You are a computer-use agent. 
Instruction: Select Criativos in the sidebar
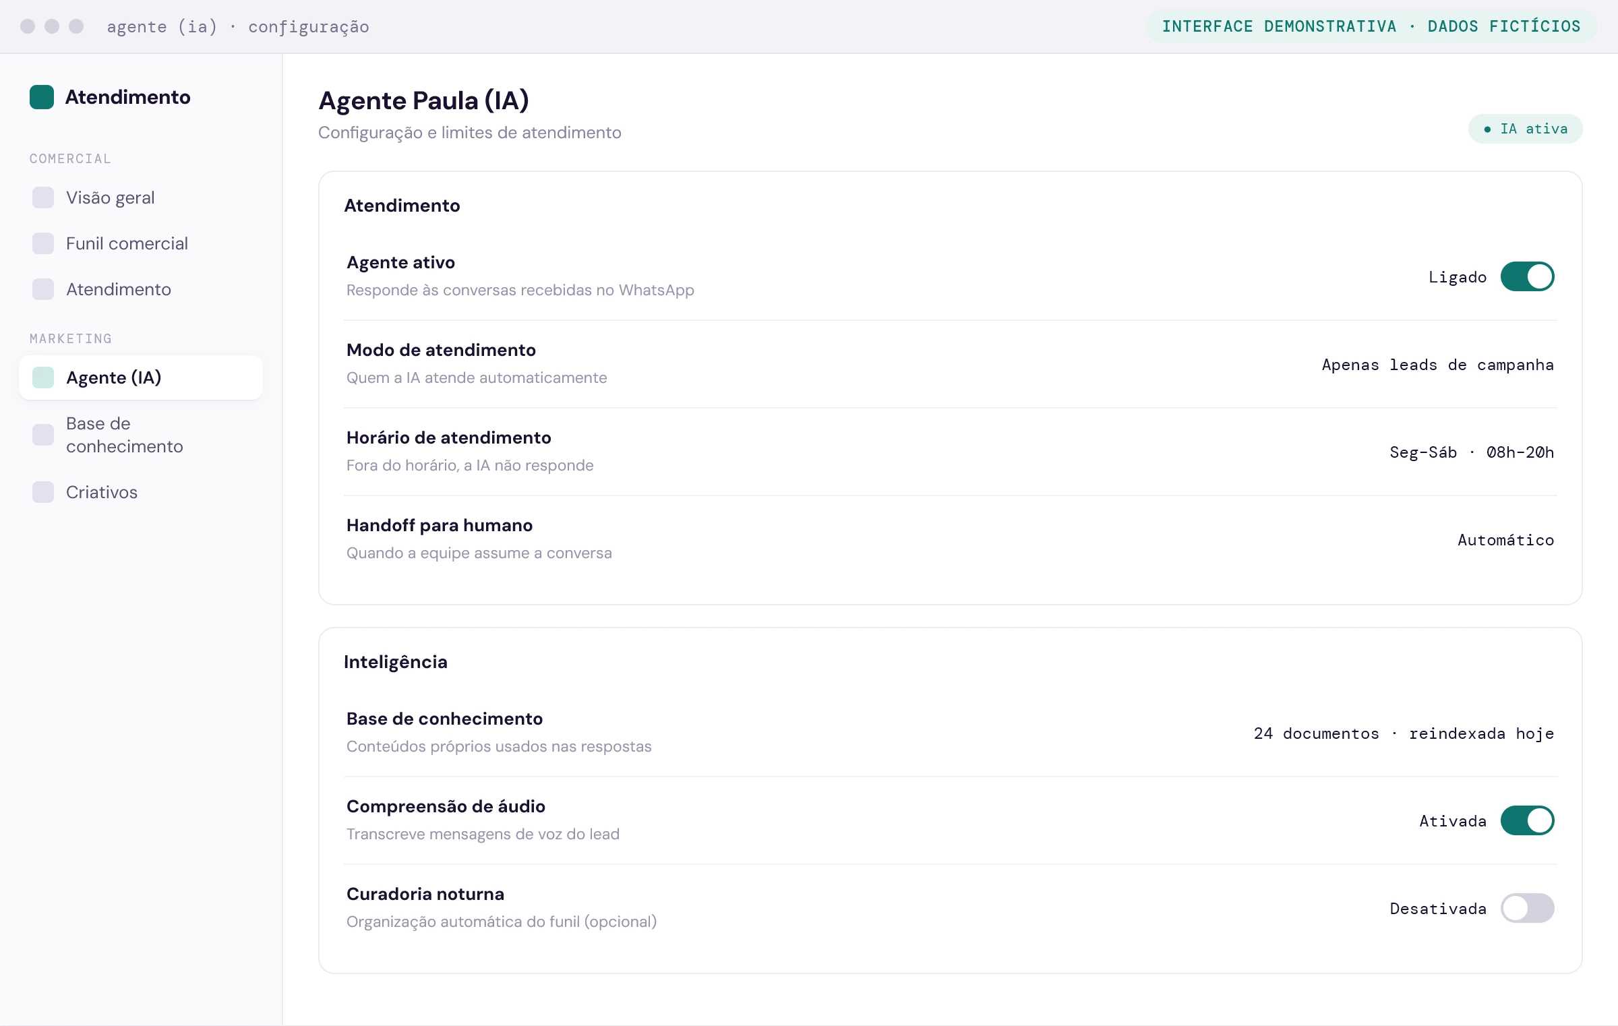(x=141, y=492)
